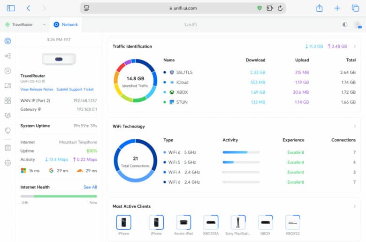Expand the Most Active Clients chevron
The height and width of the screenshot is (242, 366).
pyautogui.click(x=355, y=206)
